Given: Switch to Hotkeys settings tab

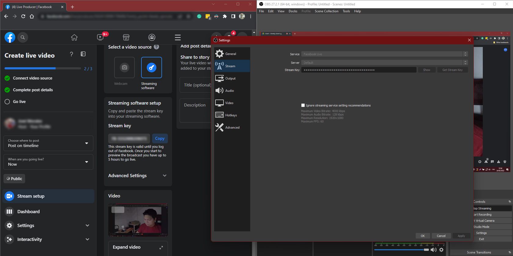Looking at the screenshot, I should (232, 115).
